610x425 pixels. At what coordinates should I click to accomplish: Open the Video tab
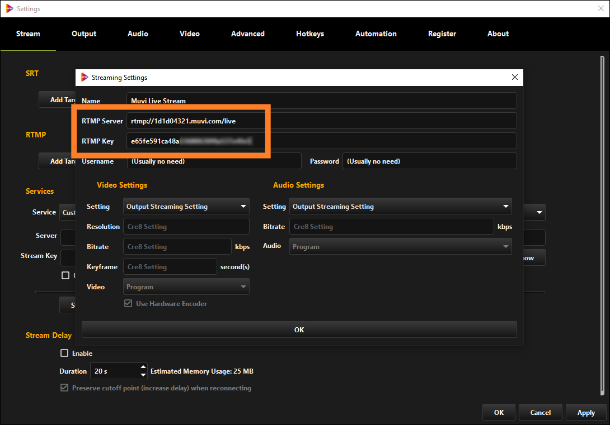point(190,34)
